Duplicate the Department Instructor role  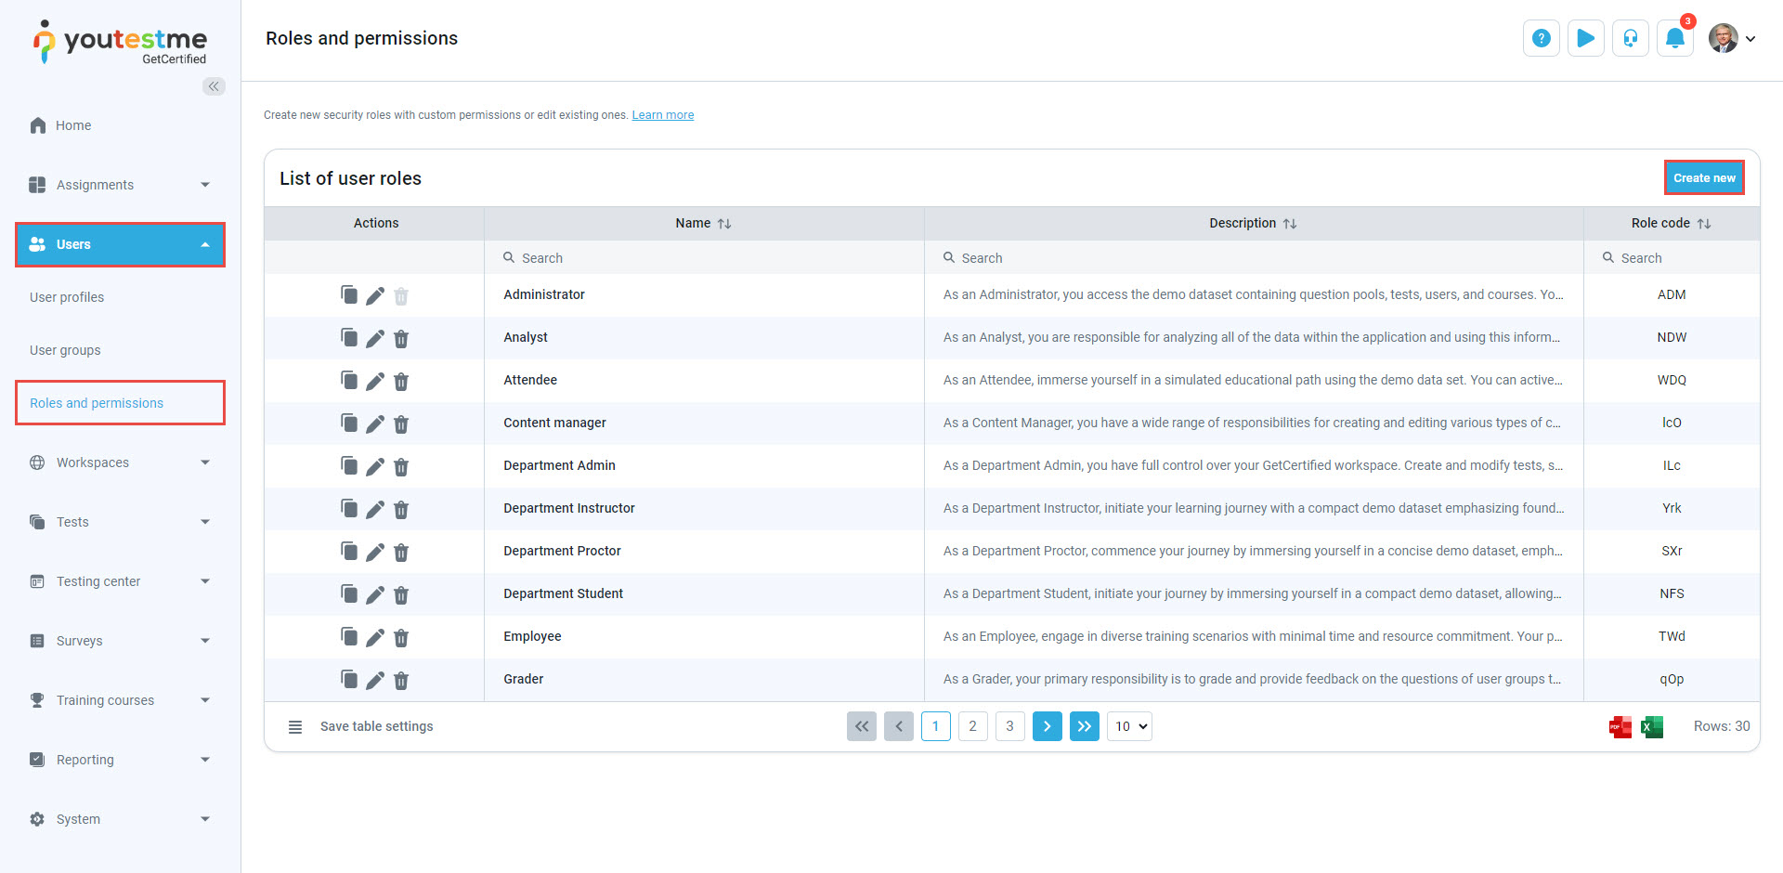[349, 509]
